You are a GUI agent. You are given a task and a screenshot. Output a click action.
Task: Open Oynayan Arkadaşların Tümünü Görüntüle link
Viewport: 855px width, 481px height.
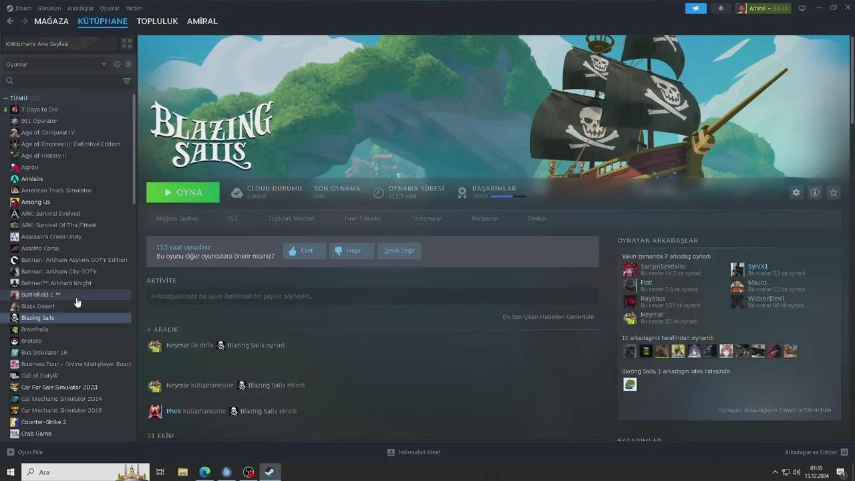(x=775, y=410)
